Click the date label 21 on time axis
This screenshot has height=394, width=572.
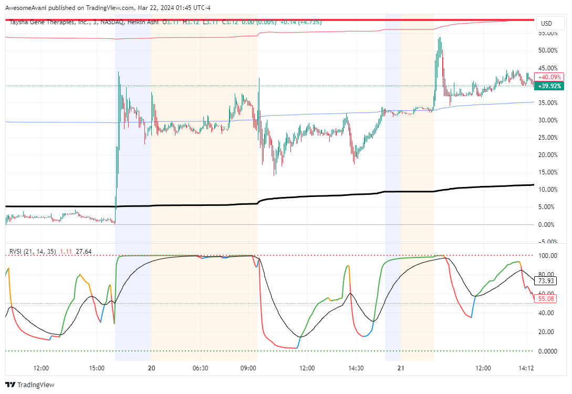tap(401, 368)
